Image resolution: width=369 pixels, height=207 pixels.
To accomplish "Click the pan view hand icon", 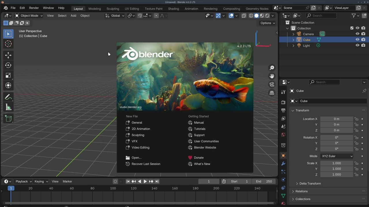I will [x=272, y=76].
